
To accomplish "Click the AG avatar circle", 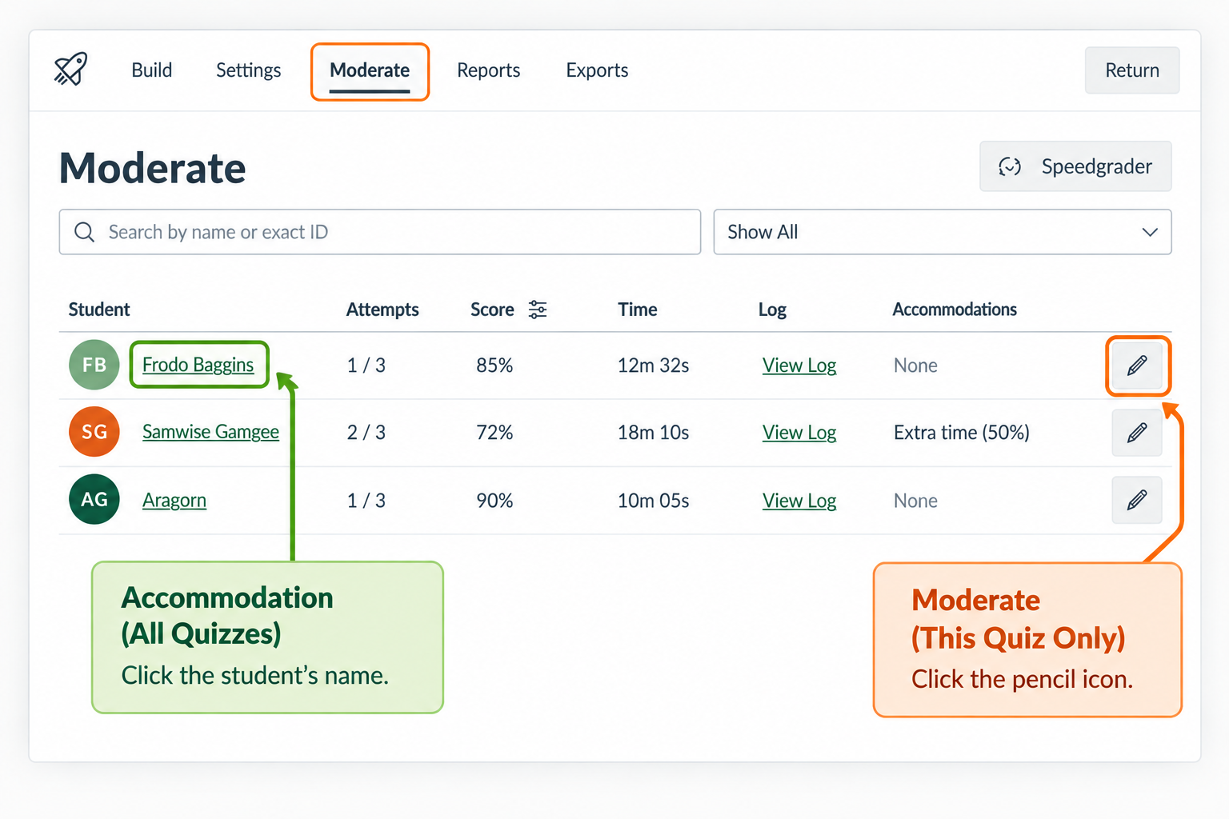I will click(94, 499).
